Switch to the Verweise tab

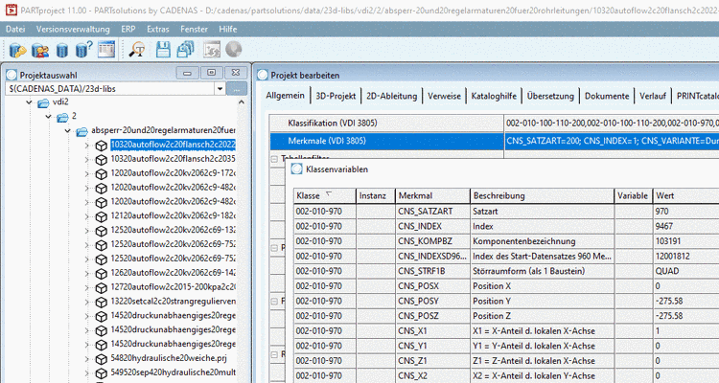(x=444, y=96)
